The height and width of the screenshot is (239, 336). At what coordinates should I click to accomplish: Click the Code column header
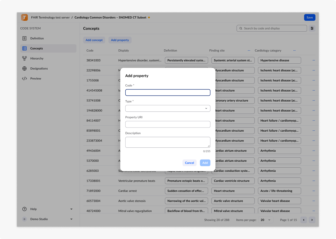(x=90, y=51)
